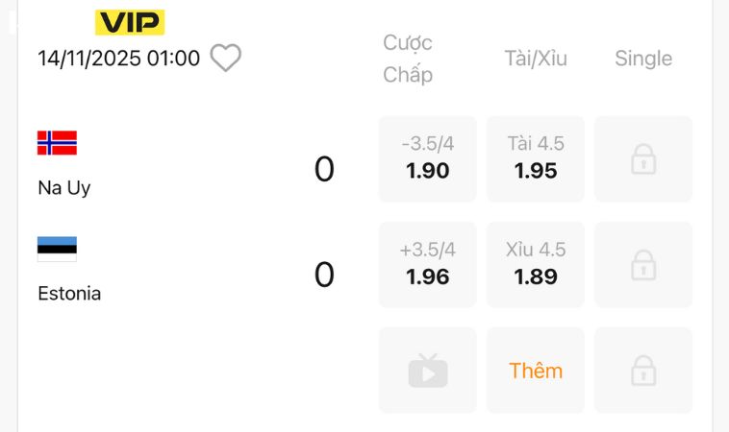Click the lock icon beside Thêm
This screenshot has height=432, width=729.
pyautogui.click(x=642, y=371)
